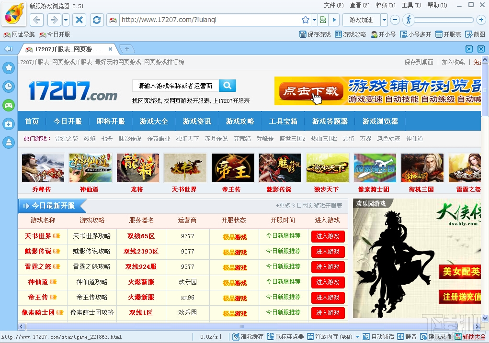The image size is (489, 343).
Task: Close the 17207开服表 tab
Action: click(x=110, y=49)
